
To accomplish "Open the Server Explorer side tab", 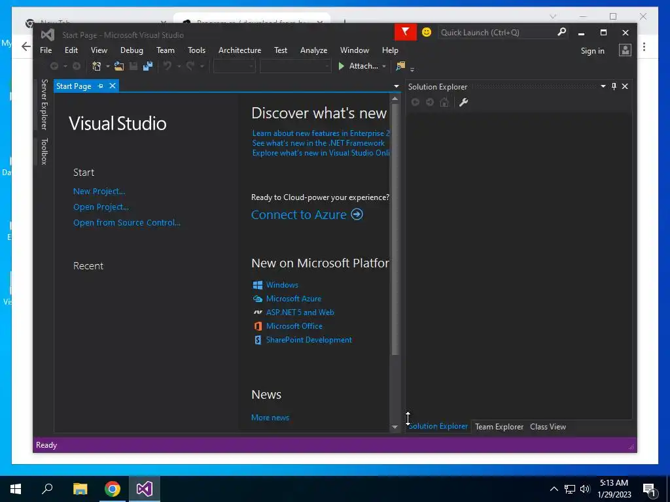I will tap(44, 104).
